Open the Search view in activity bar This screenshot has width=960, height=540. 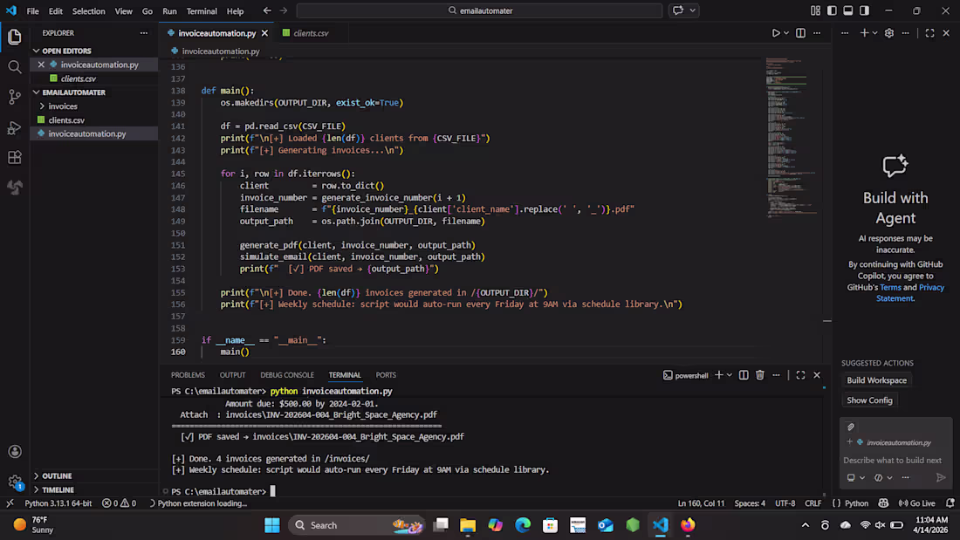15,67
